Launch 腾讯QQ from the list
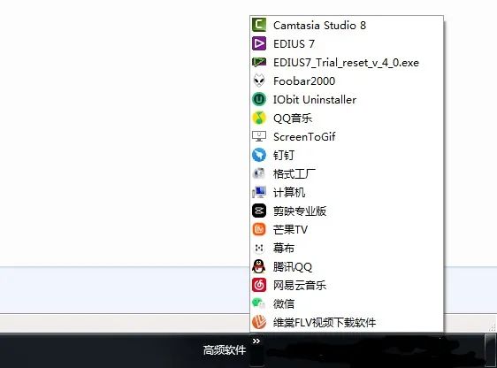This screenshot has width=497, height=368. [347, 266]
